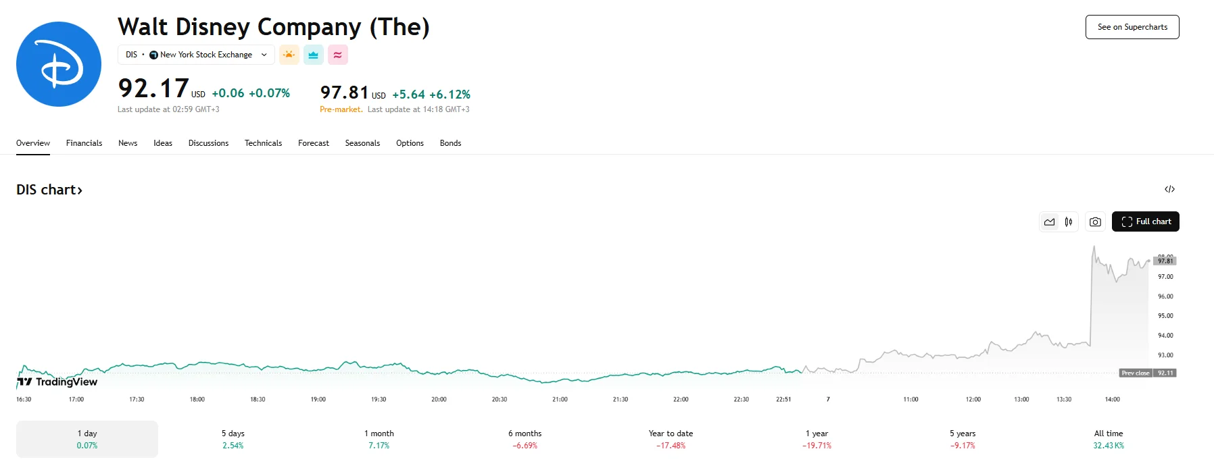Click the Prev close 92.11 price label

(x=1146, y=372)
